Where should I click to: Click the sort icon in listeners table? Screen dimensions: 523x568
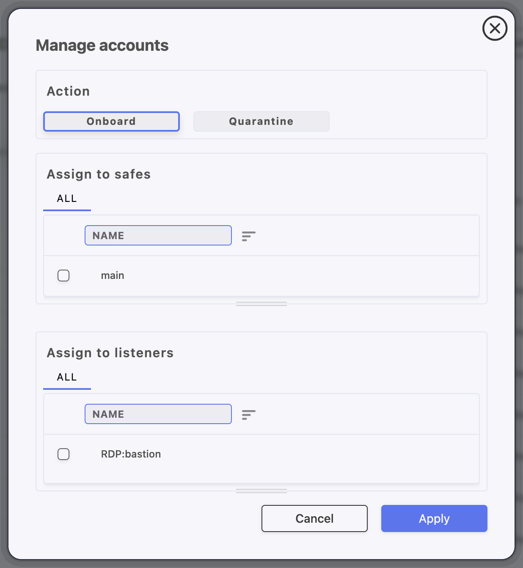click(248, 415)
